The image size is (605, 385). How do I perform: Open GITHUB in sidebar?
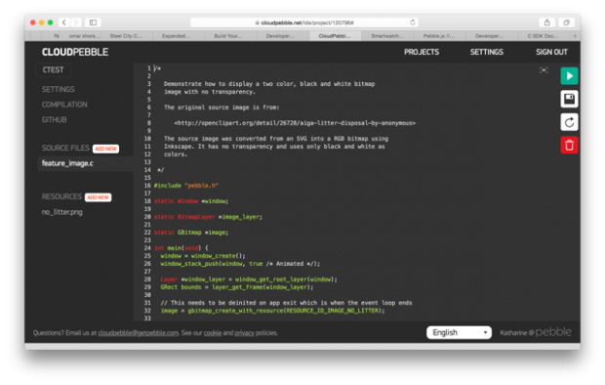coord(54,120)
